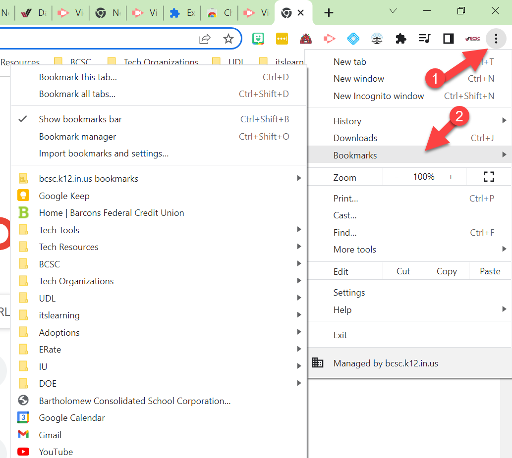The height and width of the screenshot is (458, 512).
Task: Select Cast... in Chrome menu
Action: pyautogui.click(x=410, y=215)
